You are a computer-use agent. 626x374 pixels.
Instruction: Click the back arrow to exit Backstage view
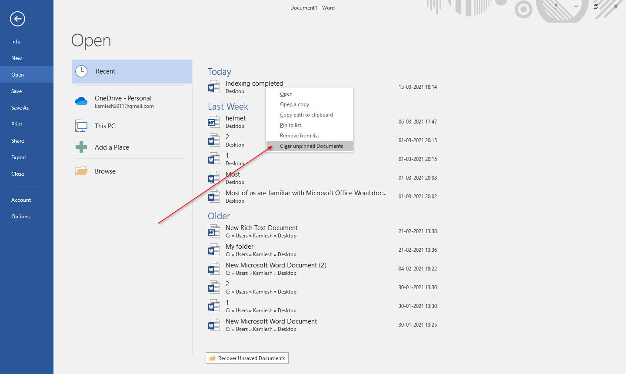pos(17,19)
